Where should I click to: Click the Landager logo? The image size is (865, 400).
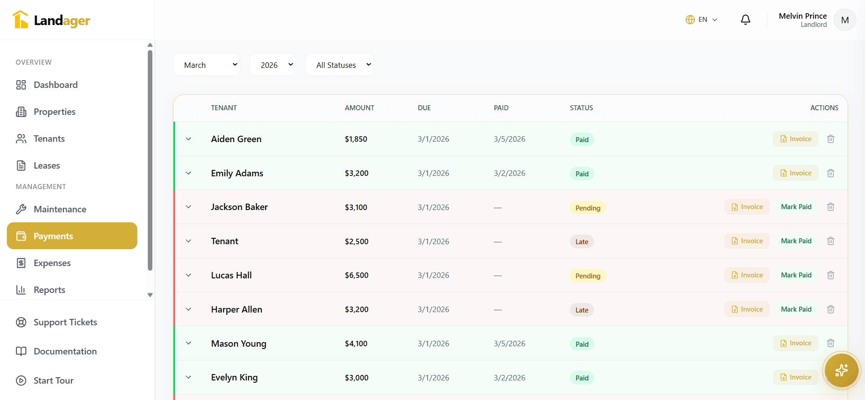[51, 20]
